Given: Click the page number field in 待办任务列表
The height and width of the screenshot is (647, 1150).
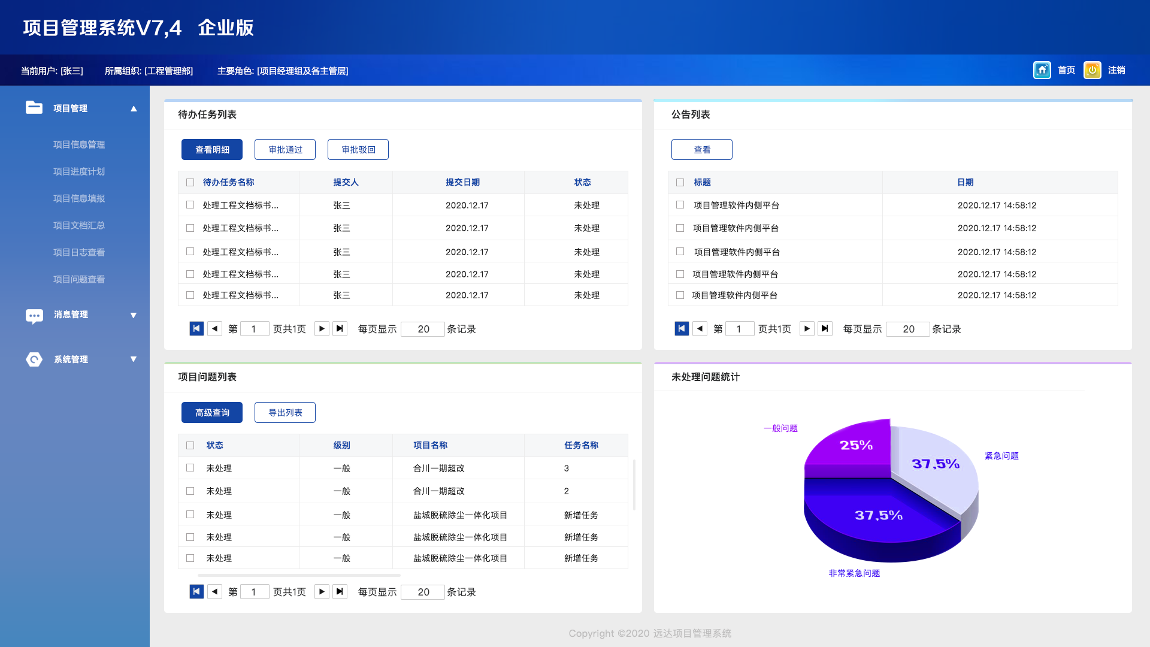Looking at the screenshot, I should click(x=255, y=329).
